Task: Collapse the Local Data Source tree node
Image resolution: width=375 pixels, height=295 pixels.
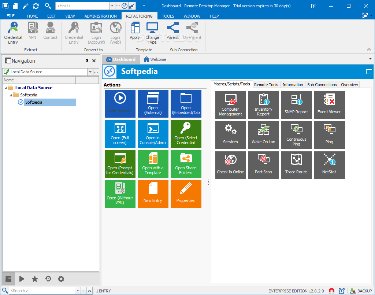Action: pos(5,88)
